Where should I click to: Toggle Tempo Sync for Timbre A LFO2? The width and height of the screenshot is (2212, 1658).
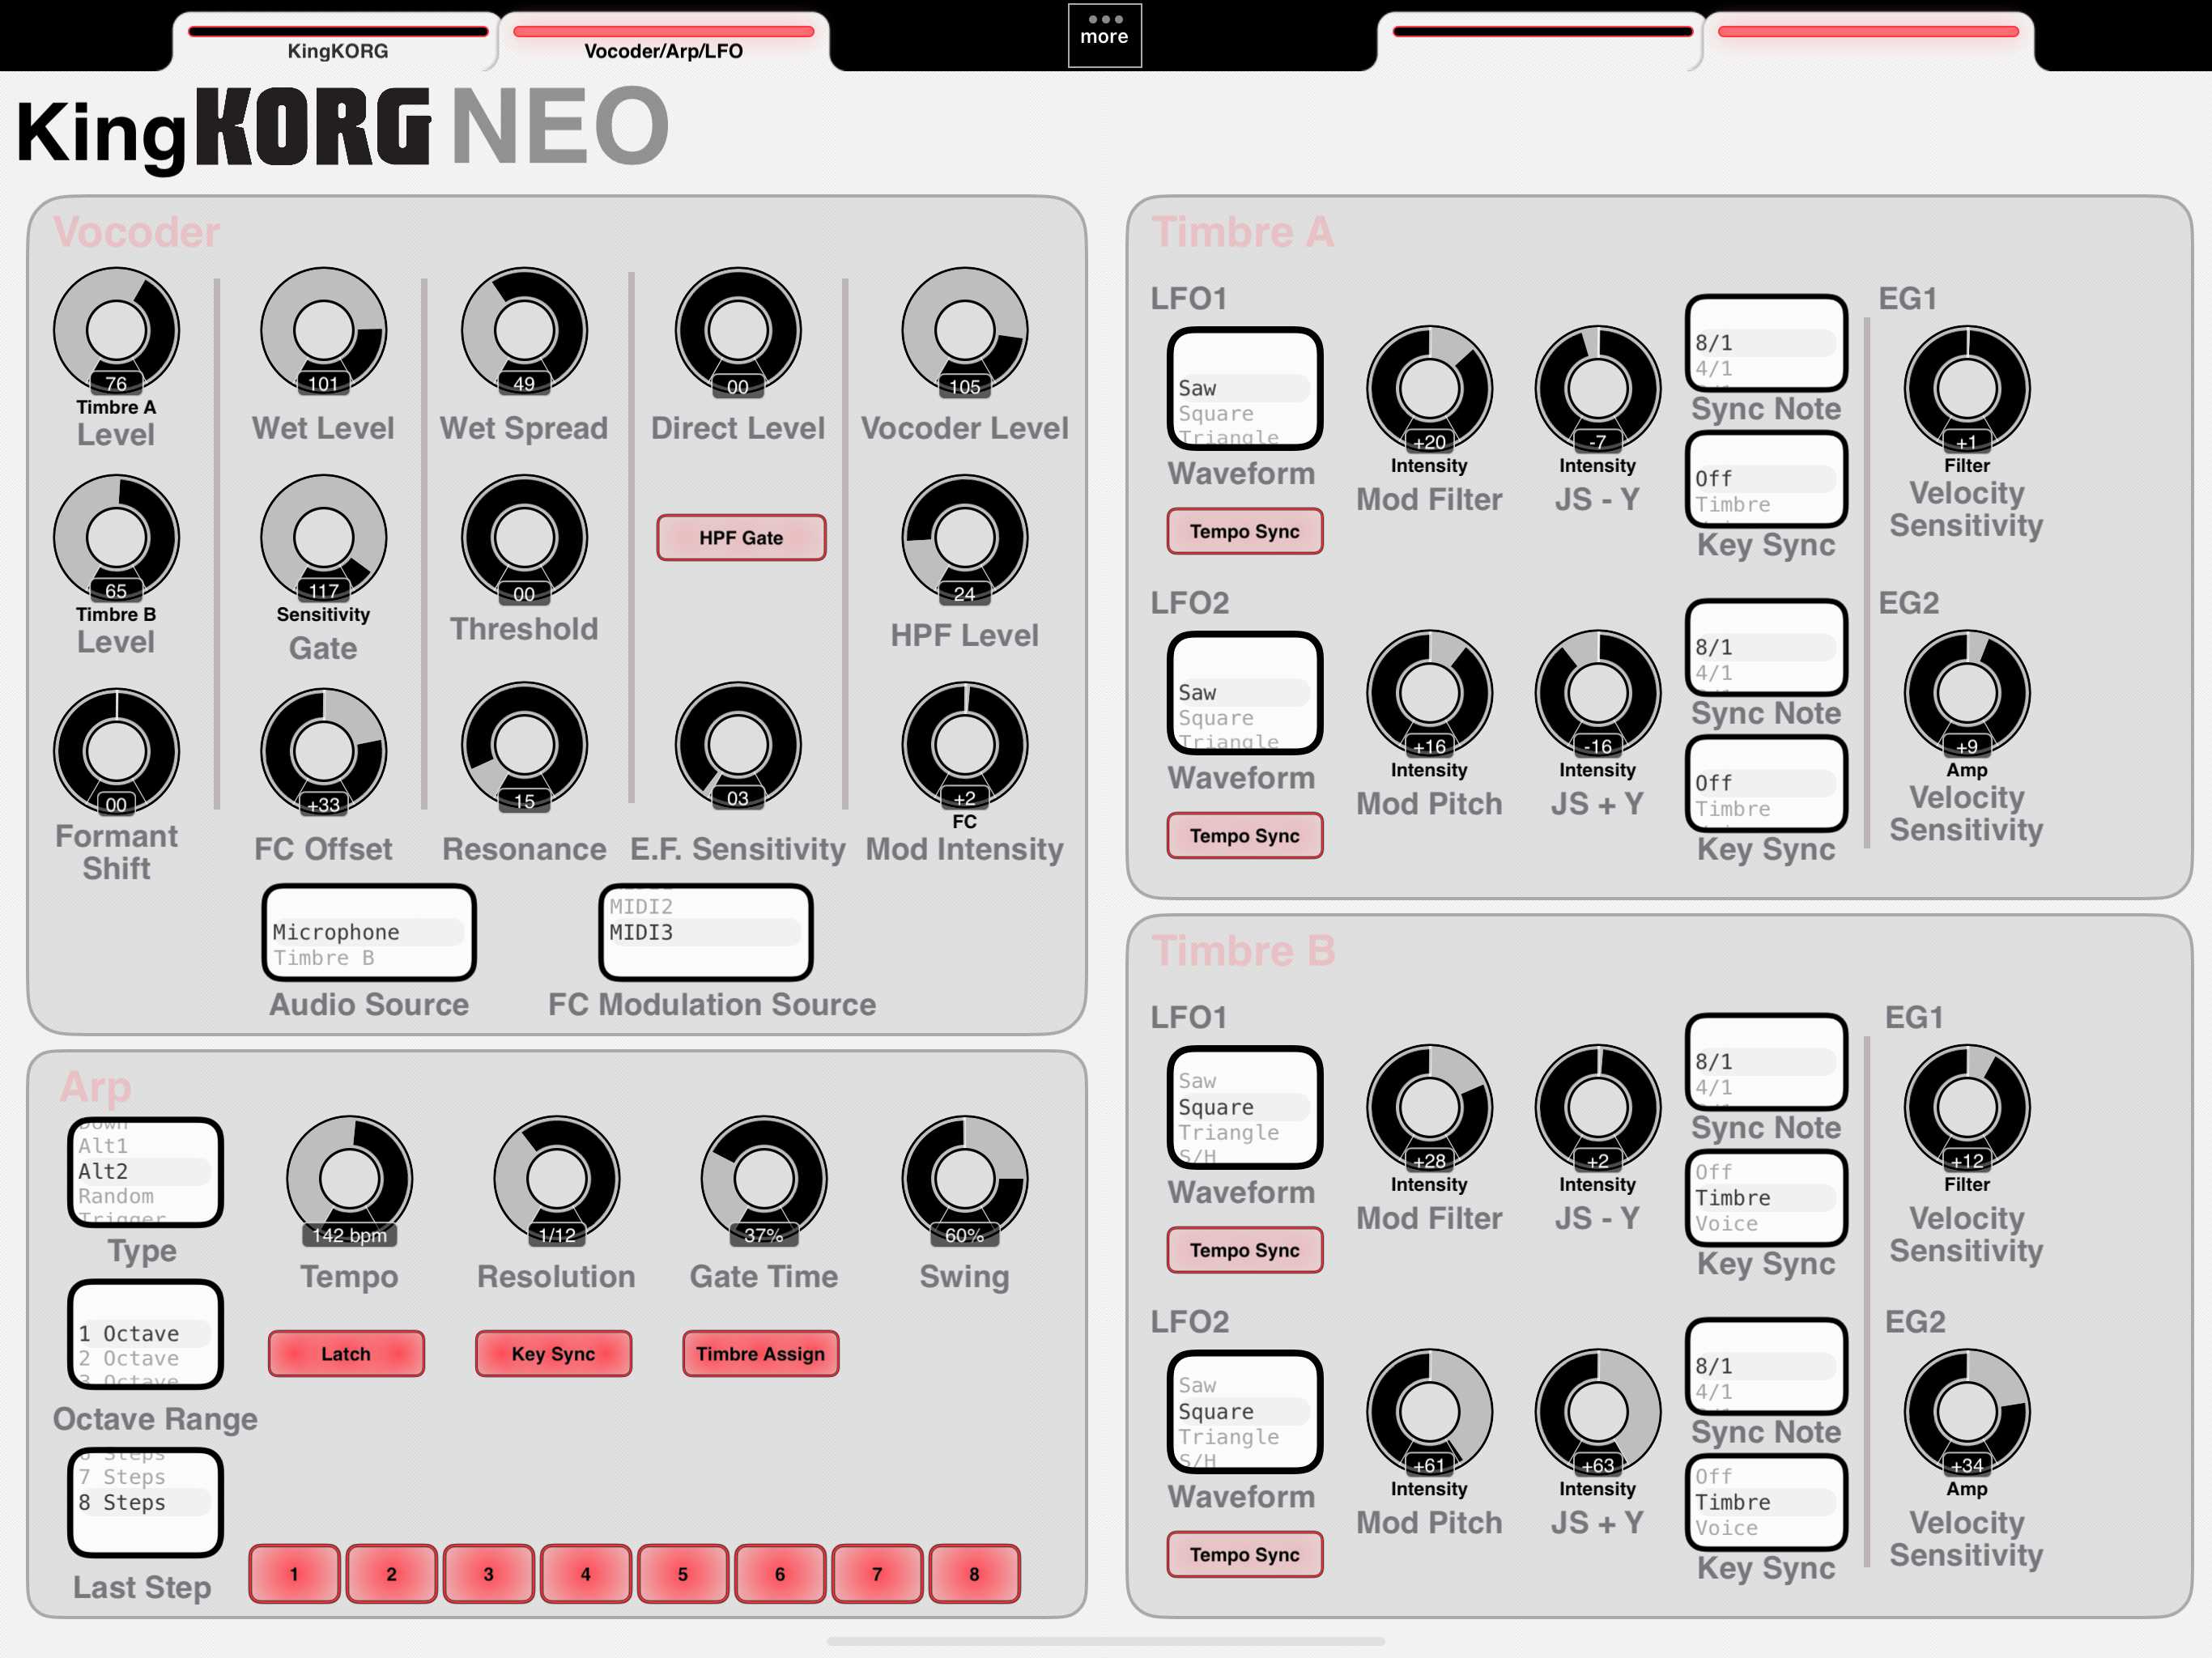(x=1244, y=836)
